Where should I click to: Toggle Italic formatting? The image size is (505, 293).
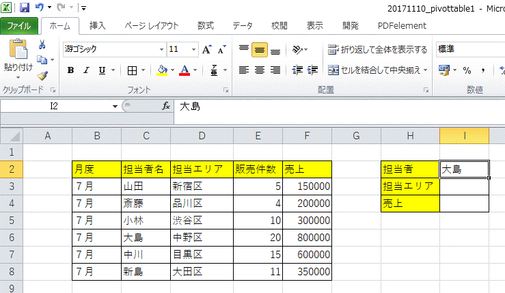pos(87,70)
